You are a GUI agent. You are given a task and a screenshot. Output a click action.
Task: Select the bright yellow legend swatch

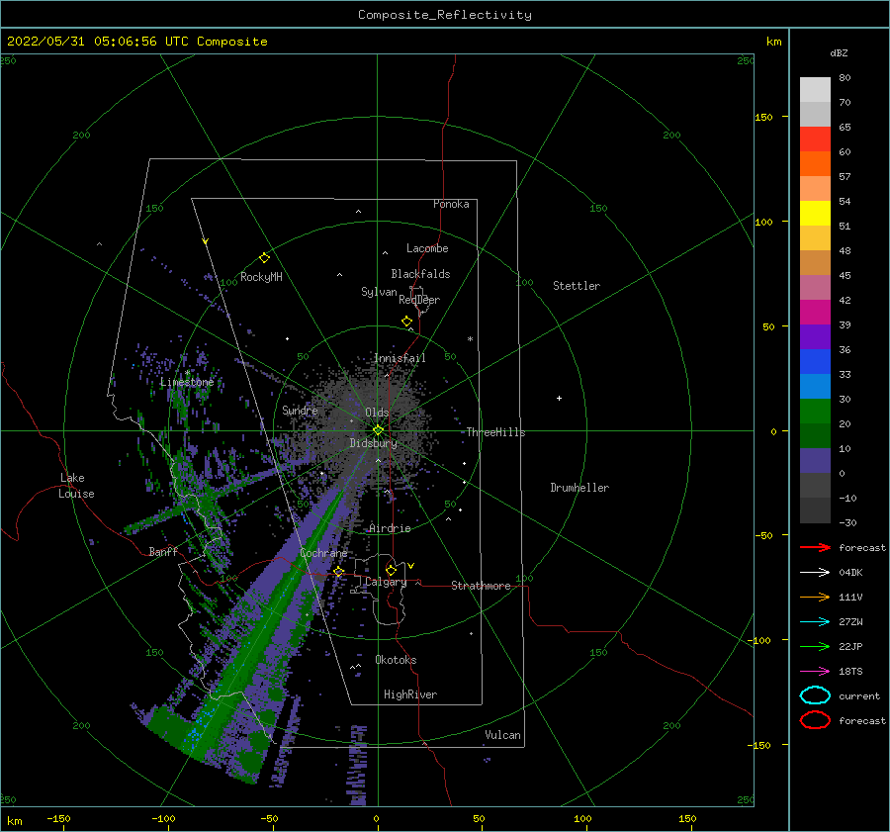815,213
